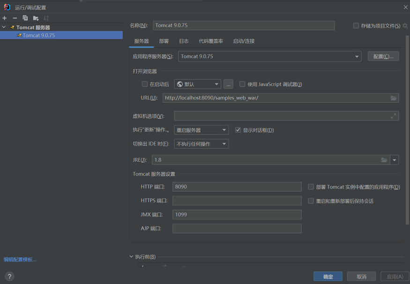This screenshot has height=284, width=410.
Task: Close the 运行/调试配置 dialog
Action: point(406,7)
